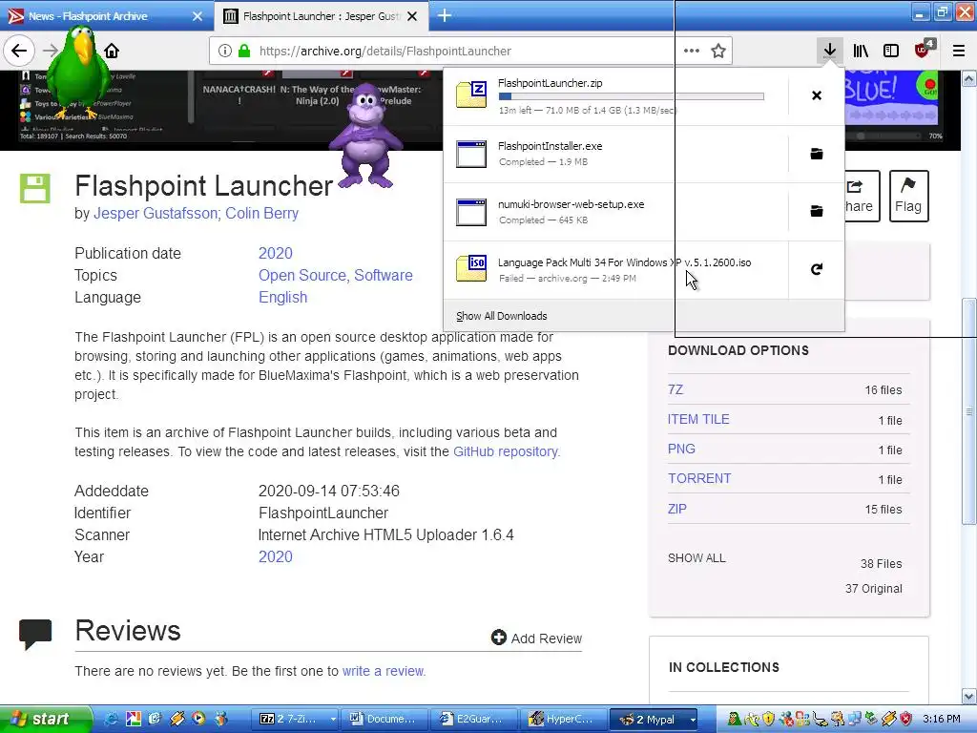The width and height of the screenshot is (977, 733).
Task: Retry the failed Language Pack iso download
Action: [x=817, y=269]
